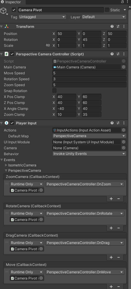Open Default Map dropdown PerspectiveCamera
The image size is (131, 289).
[89, 136]
